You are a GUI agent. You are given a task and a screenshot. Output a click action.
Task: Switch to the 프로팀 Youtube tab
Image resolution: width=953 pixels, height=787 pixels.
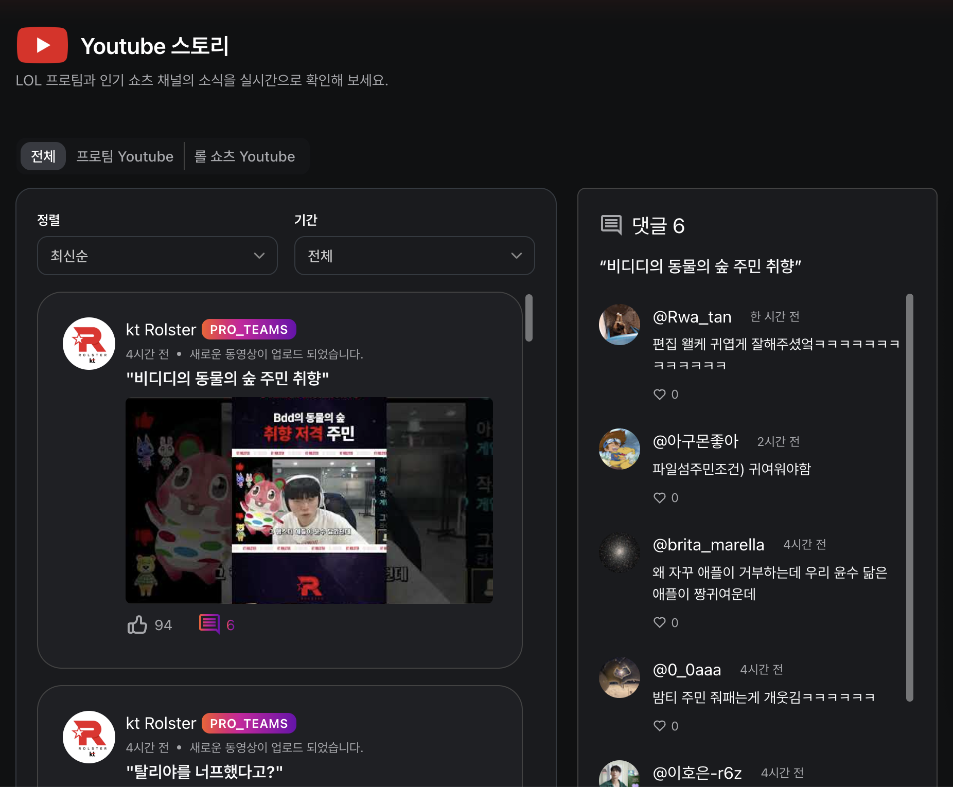125,156
